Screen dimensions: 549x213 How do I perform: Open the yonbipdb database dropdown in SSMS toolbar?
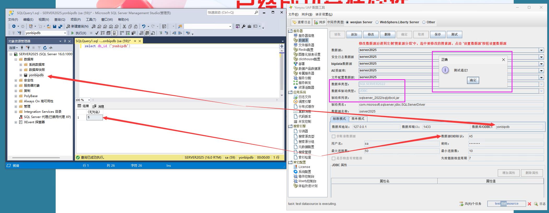(x=65, y=33)
